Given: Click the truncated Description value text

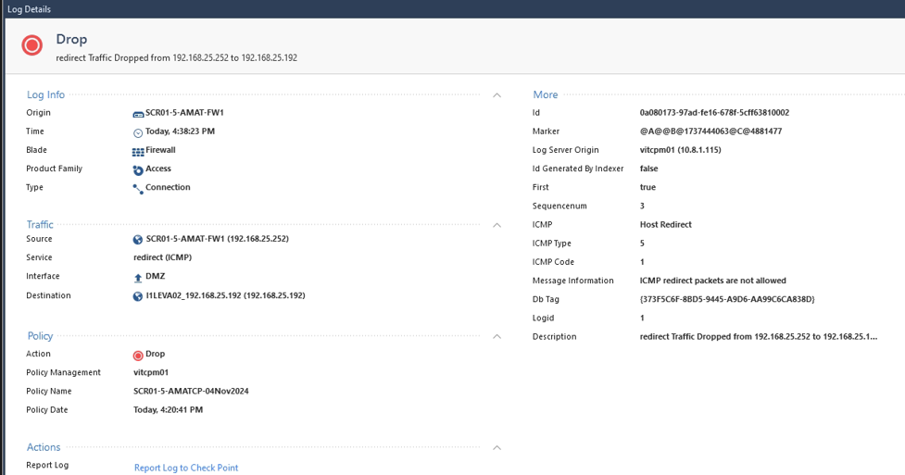Looking at the screenshot, I should tap(758, 336).
